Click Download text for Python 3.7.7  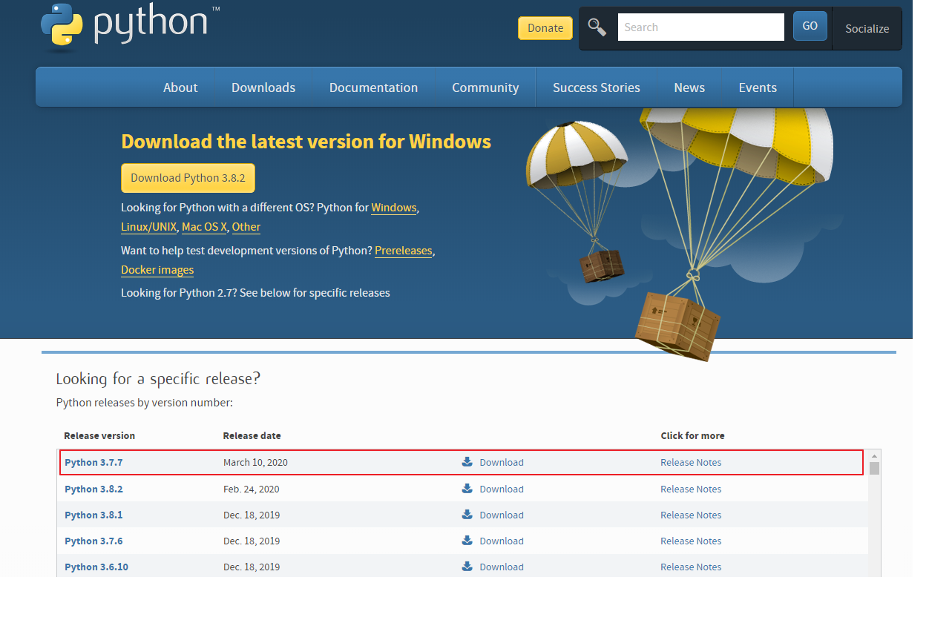point(502,462)
